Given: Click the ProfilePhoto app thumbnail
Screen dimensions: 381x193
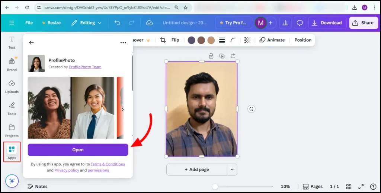Looking at the screenshot, I should coord(36,63).
